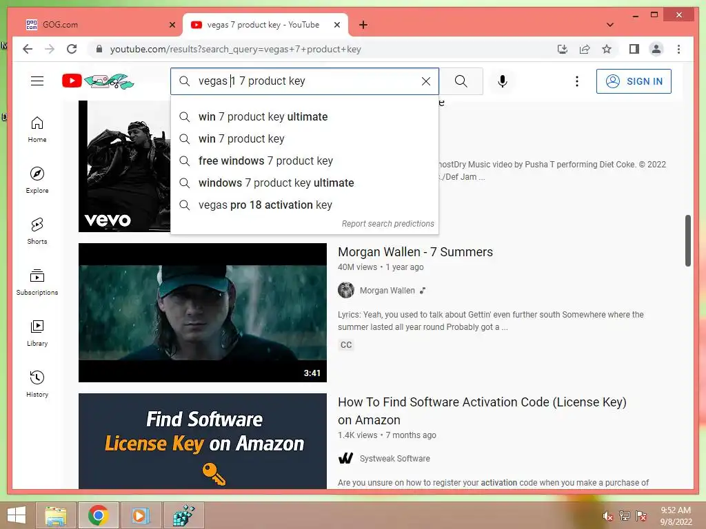Click the Chrome address bar URL

coord(236,49)
